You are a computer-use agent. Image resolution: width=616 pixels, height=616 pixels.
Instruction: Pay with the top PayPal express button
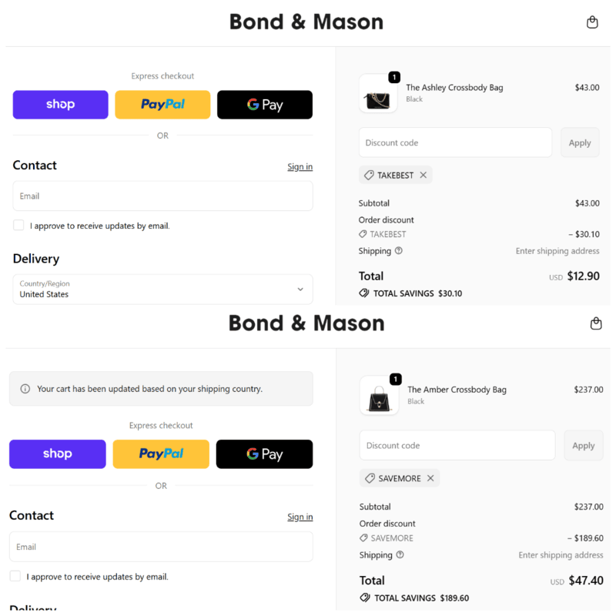point(162,105)
